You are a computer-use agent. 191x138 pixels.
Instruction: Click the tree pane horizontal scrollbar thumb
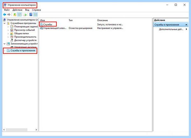click(17, 130)
